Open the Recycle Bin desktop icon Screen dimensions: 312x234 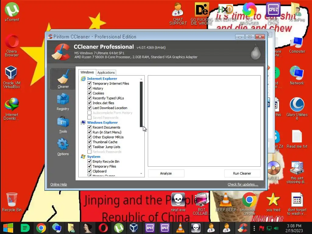tap(12, 202)
